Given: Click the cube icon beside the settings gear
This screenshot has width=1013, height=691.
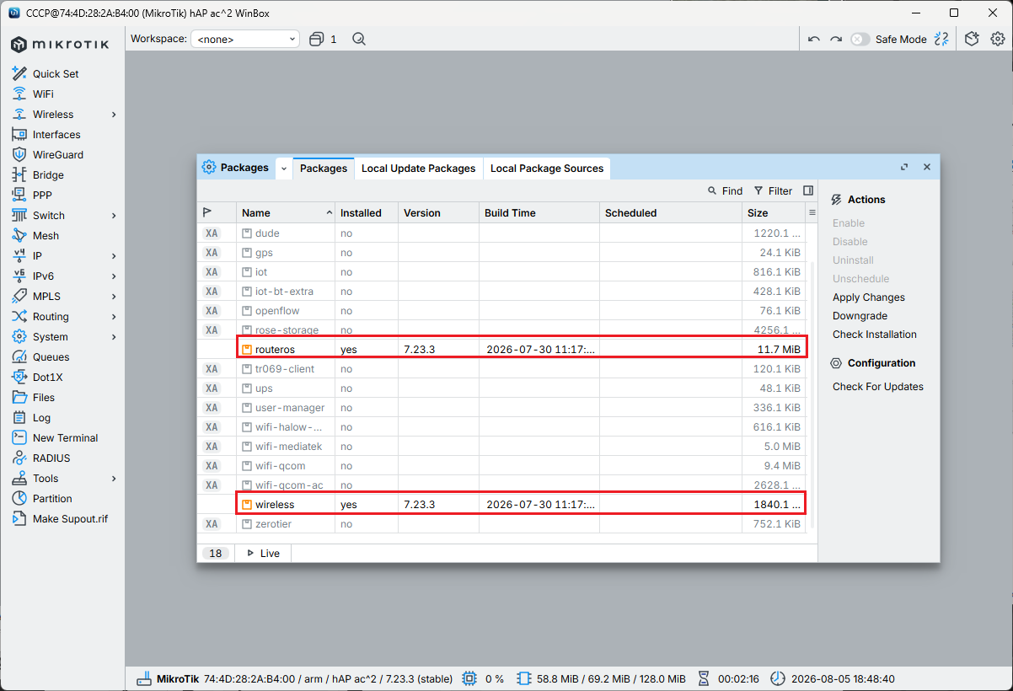Looking at the screenshot, I should [x=972, y=39].
